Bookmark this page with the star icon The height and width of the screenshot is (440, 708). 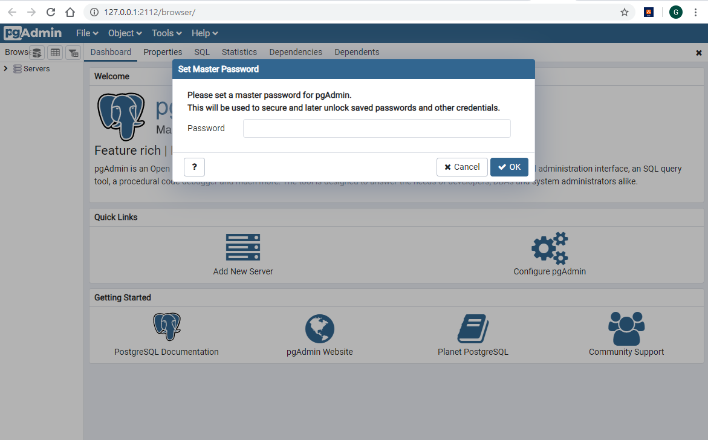(625, 12)
